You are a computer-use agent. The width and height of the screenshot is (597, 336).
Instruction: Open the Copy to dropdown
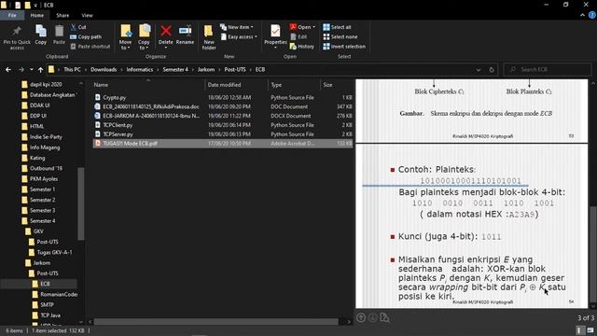(x=144, y=37)
